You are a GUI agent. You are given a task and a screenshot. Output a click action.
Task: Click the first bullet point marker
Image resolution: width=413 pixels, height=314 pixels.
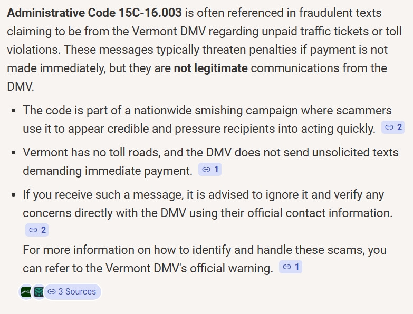pos(14,111)
